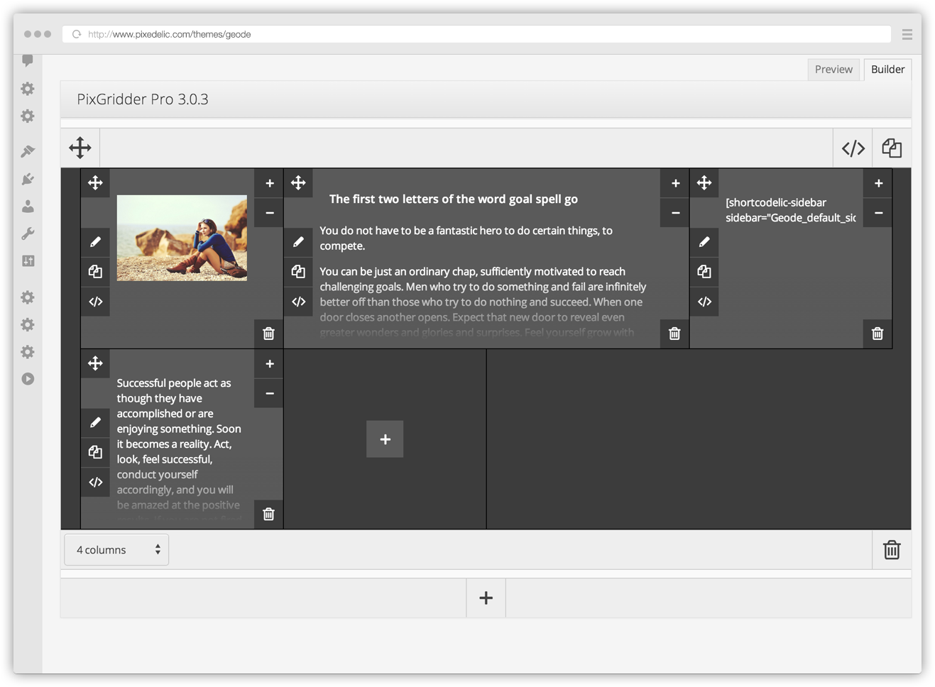Delete the shortcodelic-sidebar block

tap(877, 334)
